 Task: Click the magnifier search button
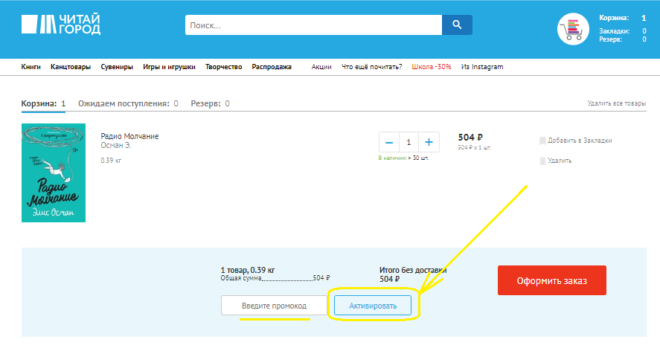[x=457, y=25]
